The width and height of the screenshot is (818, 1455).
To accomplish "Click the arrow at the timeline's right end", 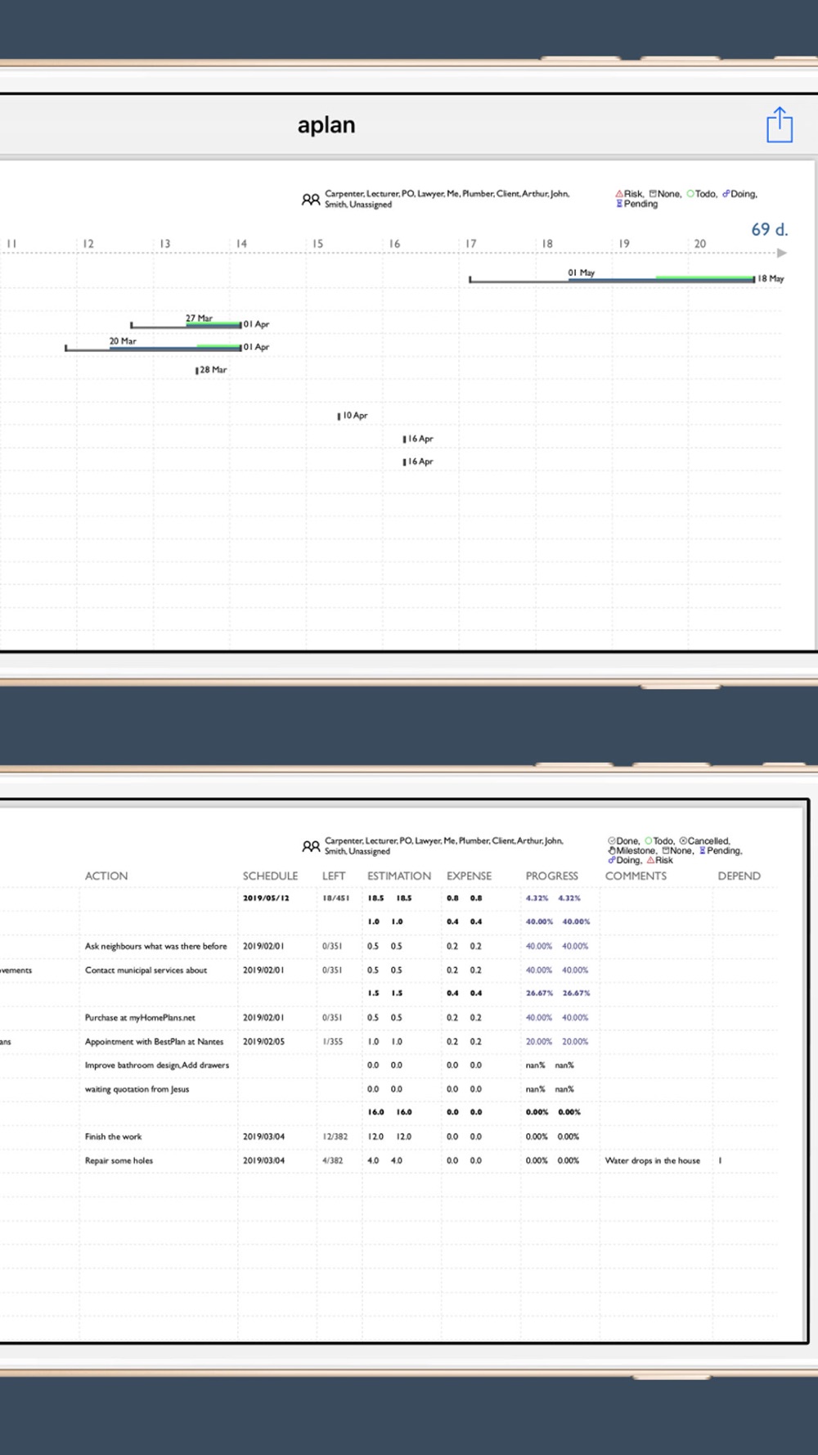I will (781, 253).
